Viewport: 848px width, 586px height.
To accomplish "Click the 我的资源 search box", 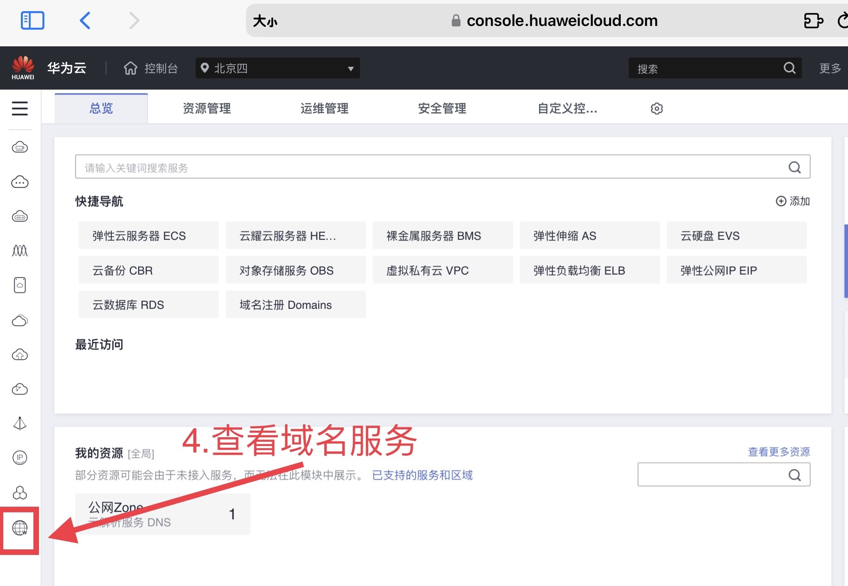I will (724, 474).
